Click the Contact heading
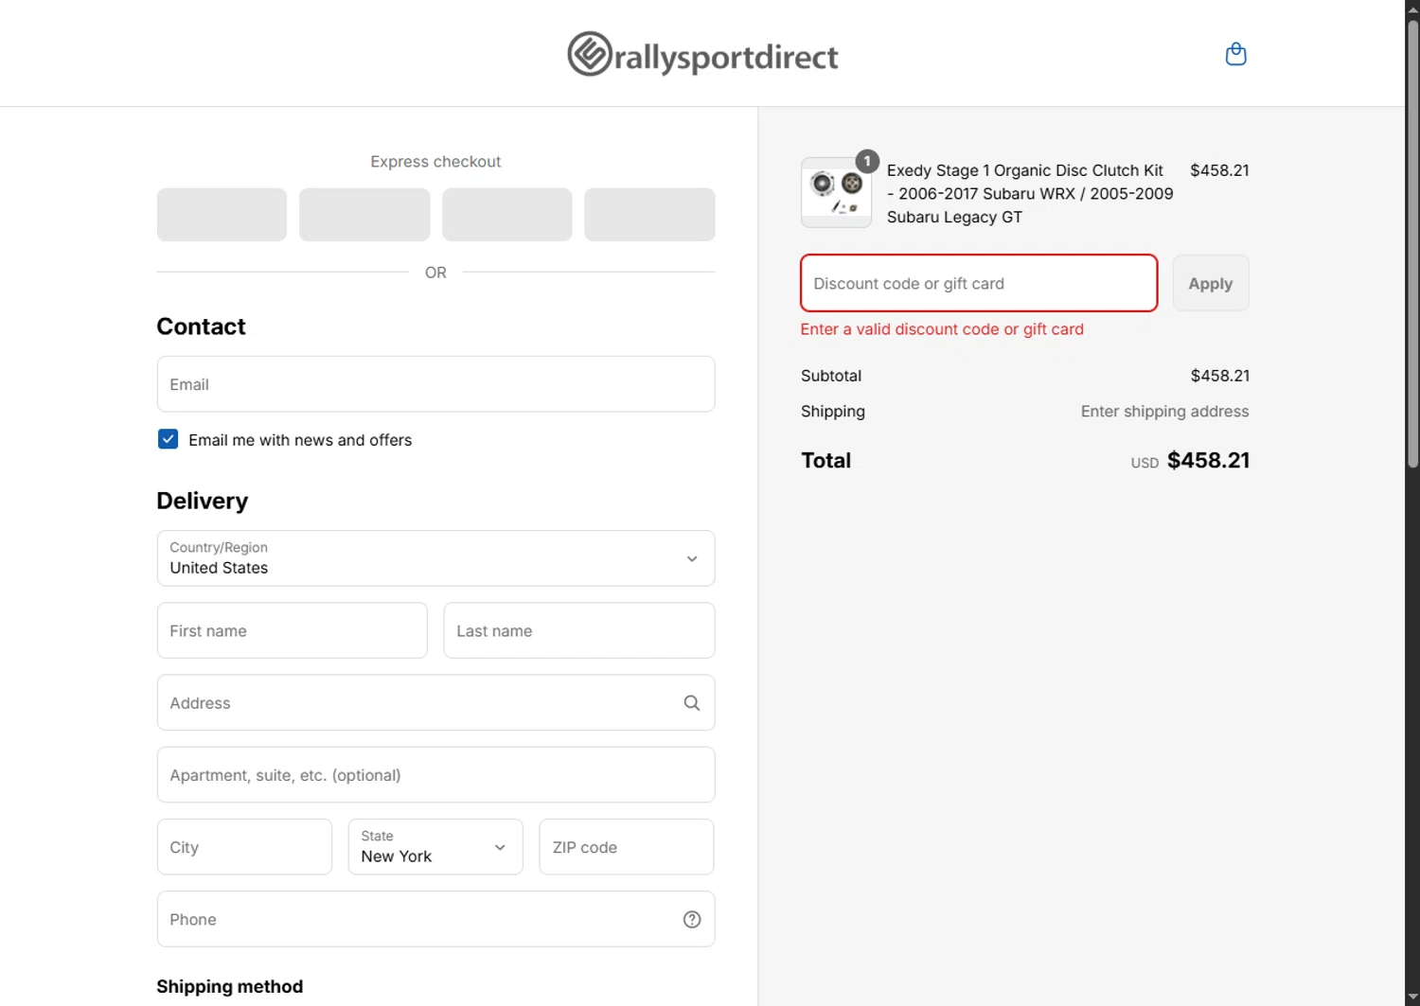The height and width of the screenshot is (1006, 1420). tap(201, 327)
